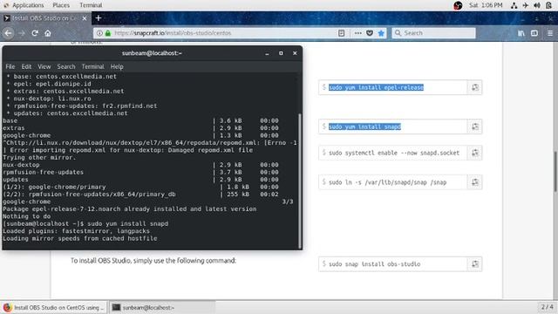The image size is (558, 314).
Task: Click the green padlock security icon
Action: pos(108,33)
